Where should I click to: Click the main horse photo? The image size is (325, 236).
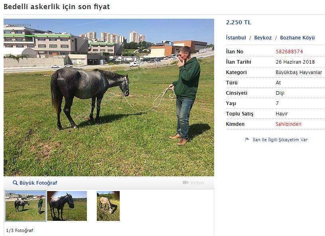tap(109, 98)
